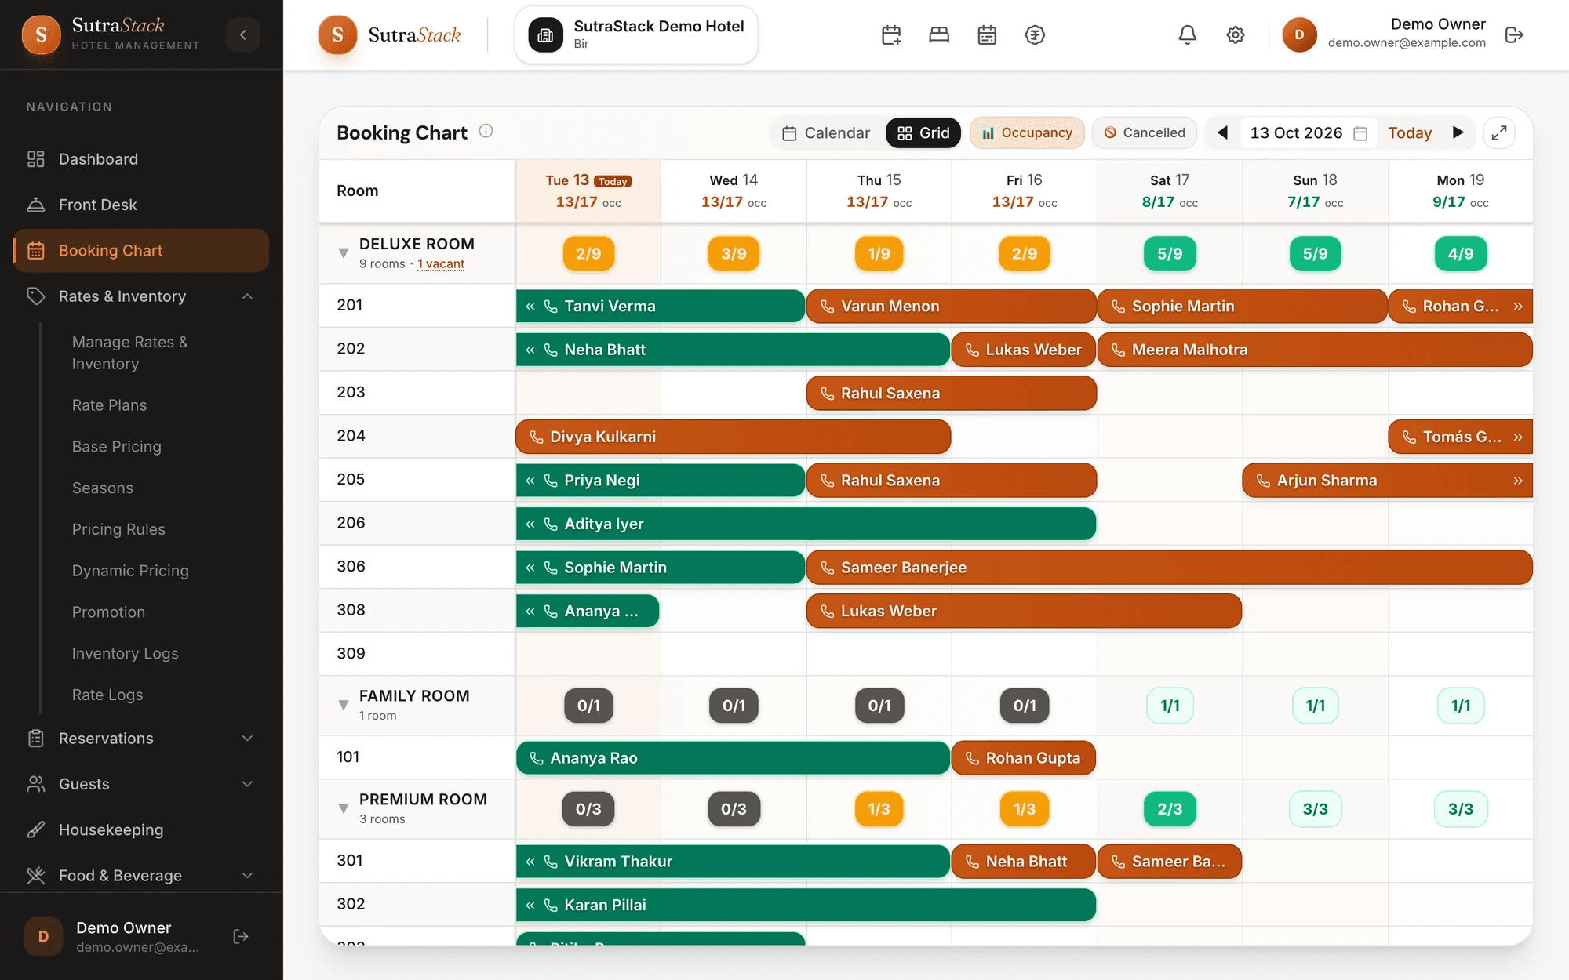Toggle Cancelled bookings display
1569x980 pixels.
tap(1145, 132)
